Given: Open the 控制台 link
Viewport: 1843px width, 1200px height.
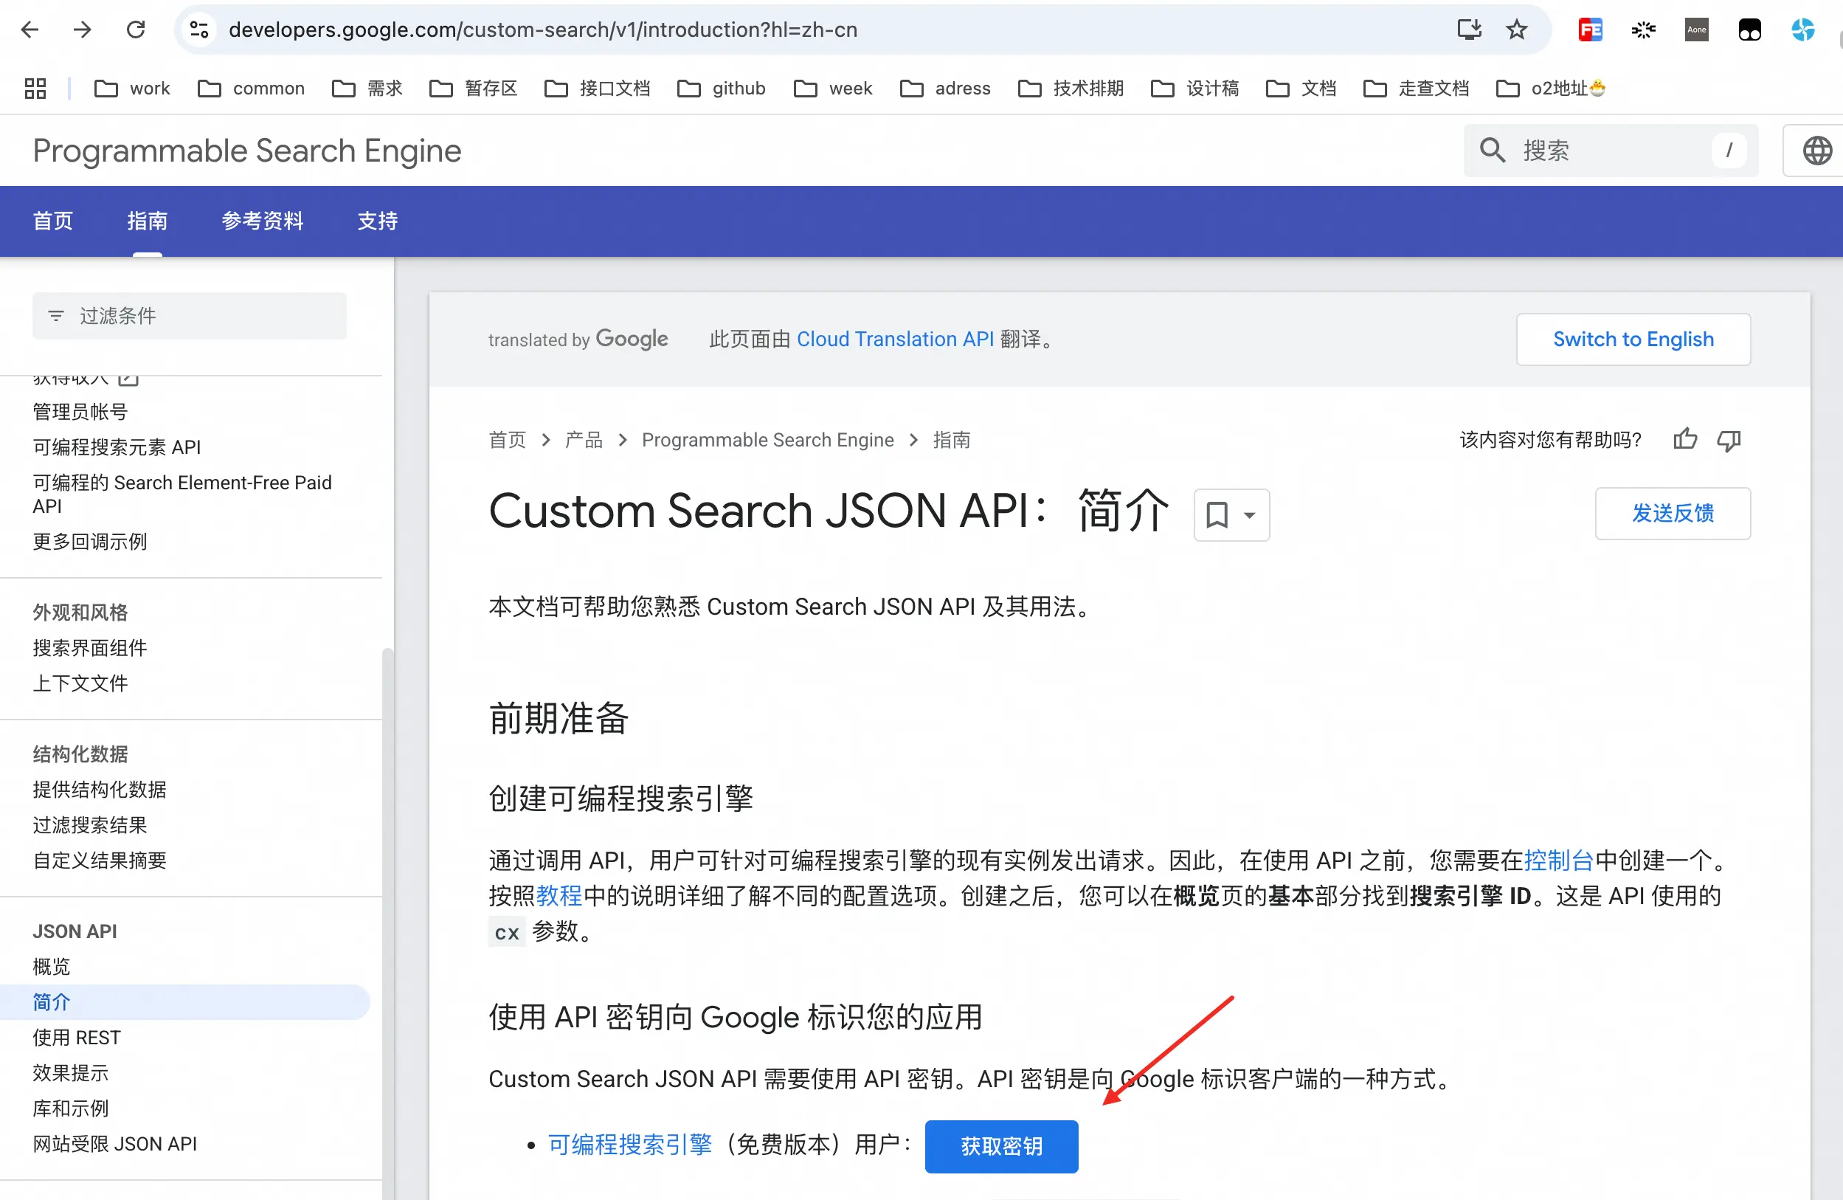Looking at the screenshot, I should (x=1559, y=859).
